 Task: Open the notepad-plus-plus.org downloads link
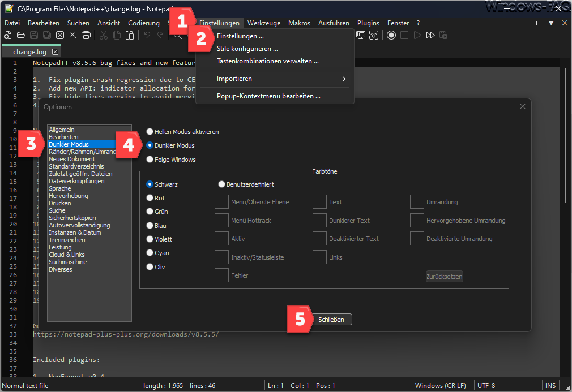coord(126,334)
